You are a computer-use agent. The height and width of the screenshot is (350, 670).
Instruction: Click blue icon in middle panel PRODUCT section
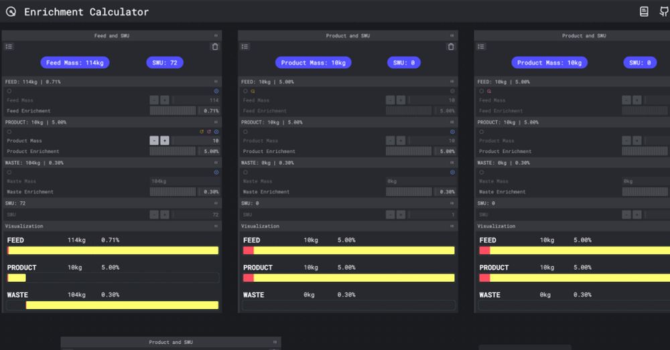coord(452,131)
